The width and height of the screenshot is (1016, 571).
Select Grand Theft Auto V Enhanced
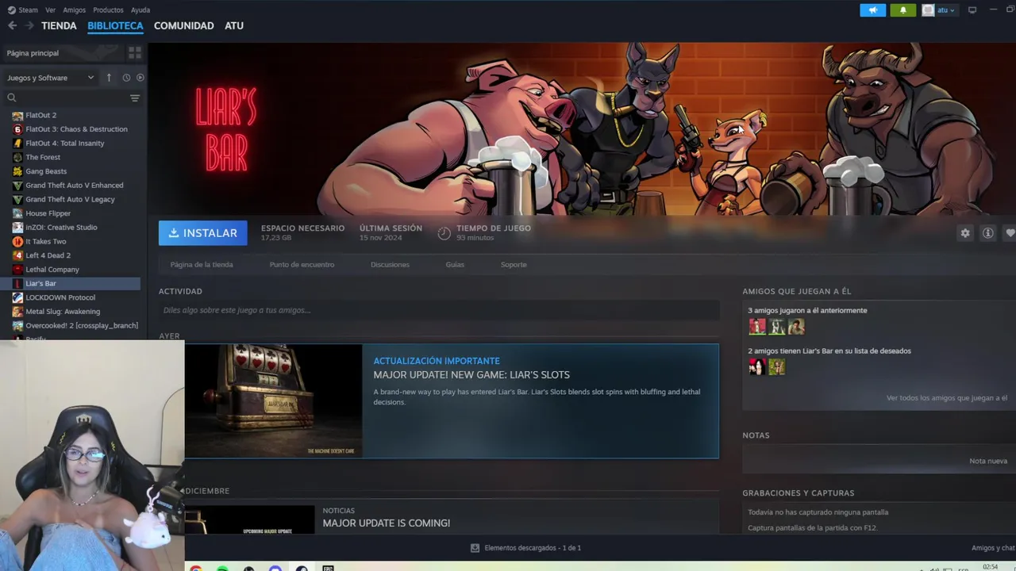click(x=75, y=186)
